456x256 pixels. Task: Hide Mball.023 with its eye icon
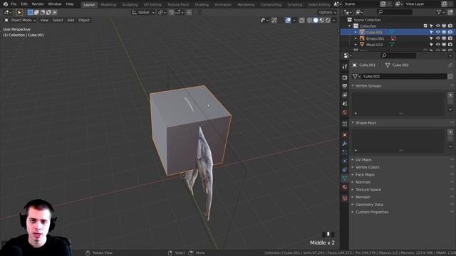(x=437, y=45)
